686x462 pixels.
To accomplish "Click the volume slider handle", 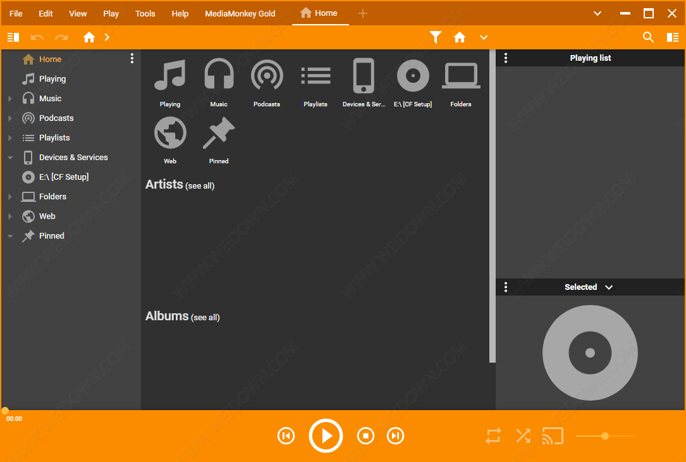I will click(x=605, y=436).
